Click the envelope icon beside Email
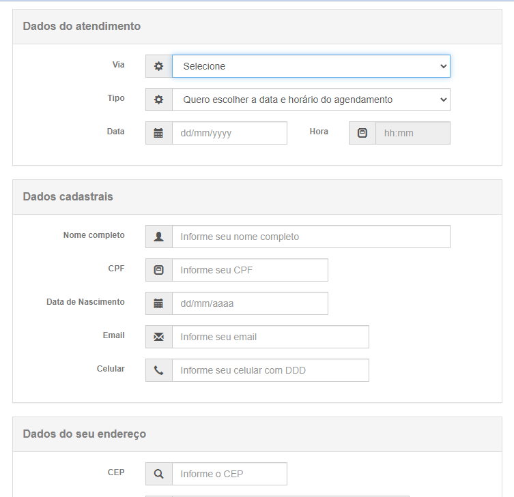Image resolution: width=514 pixels, height=497 pixels. coord(159,337)
